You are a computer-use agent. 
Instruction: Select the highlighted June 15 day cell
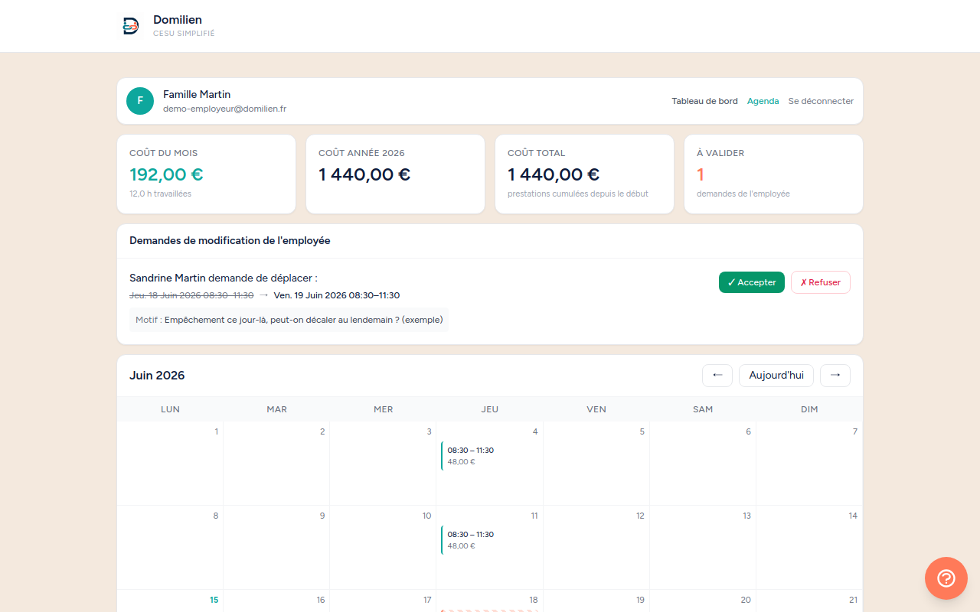coord(170,601)
